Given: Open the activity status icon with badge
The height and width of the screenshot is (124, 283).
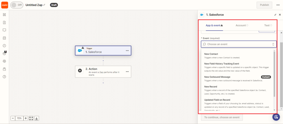Looking at the screenshot, I should click(4, 53).
